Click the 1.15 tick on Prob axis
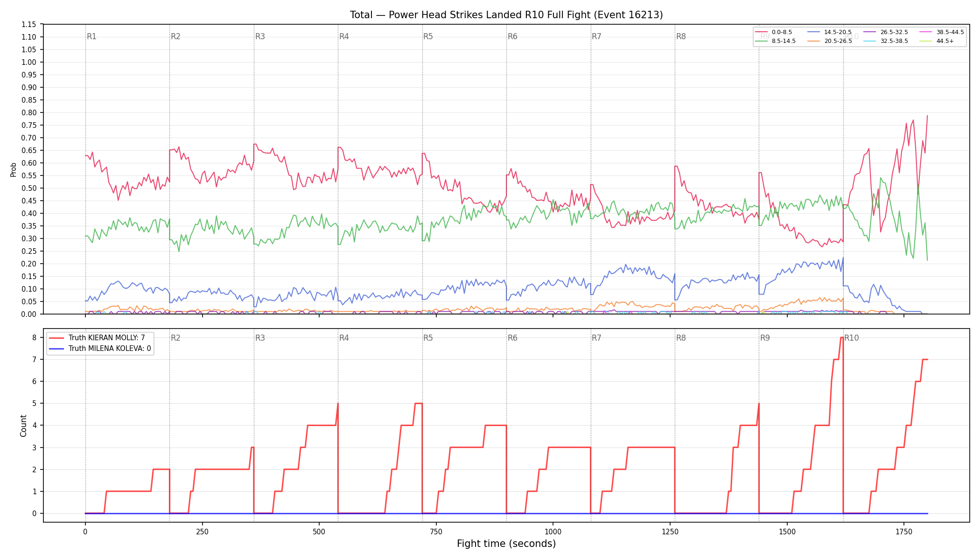 29,24
